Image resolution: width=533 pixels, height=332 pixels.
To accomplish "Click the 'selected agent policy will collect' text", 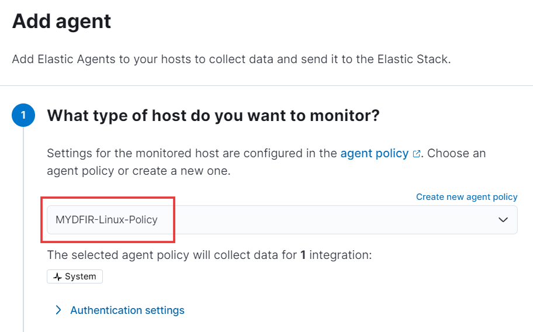I will point(172,255).
